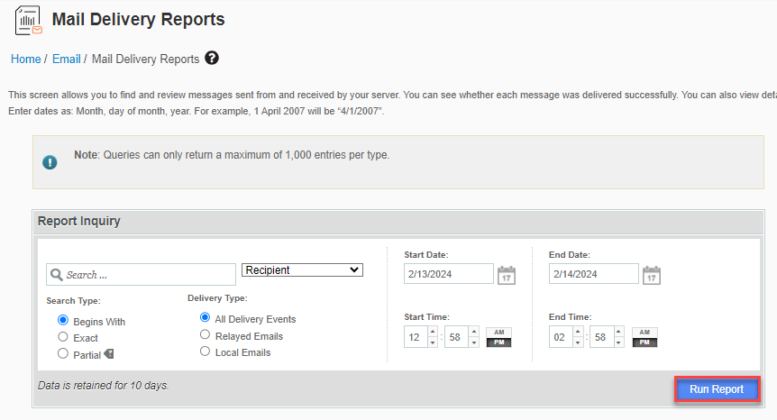Click the blue note alert icon

pyautogui.click(x=50, y=162)
